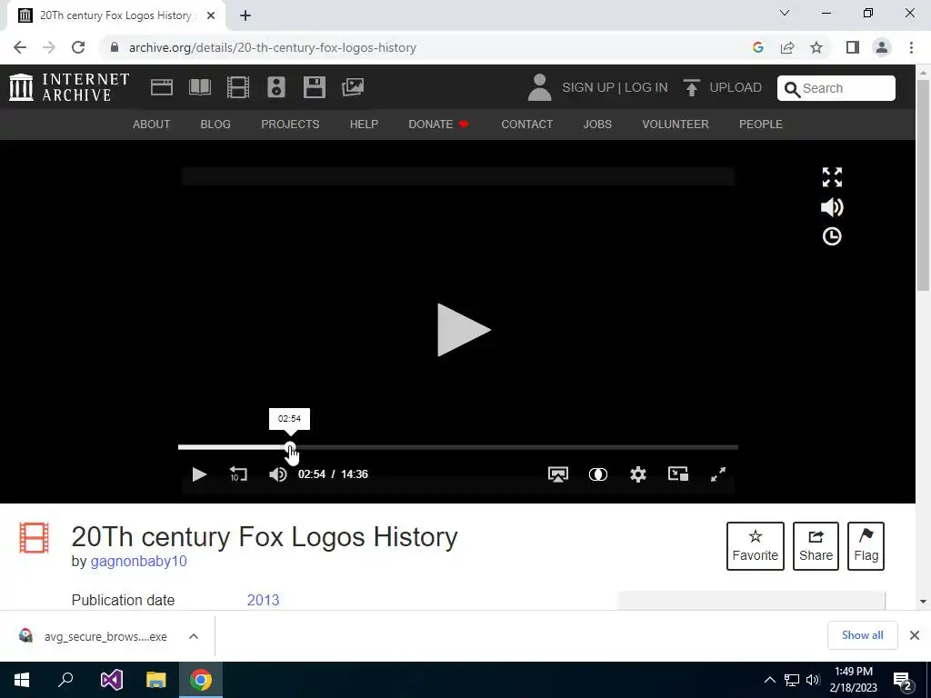Open the Images icon in navbar
The image size is (931, 698).
coord(353,87)
